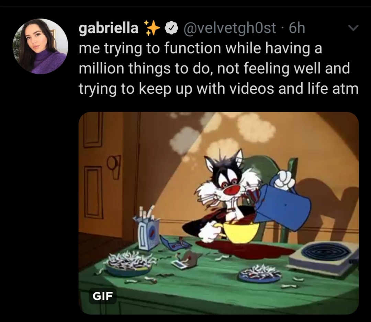Click the yellow cup in the GIF
Screen dimensions: 371x322
pyautogui.click(x=239, y=232)
